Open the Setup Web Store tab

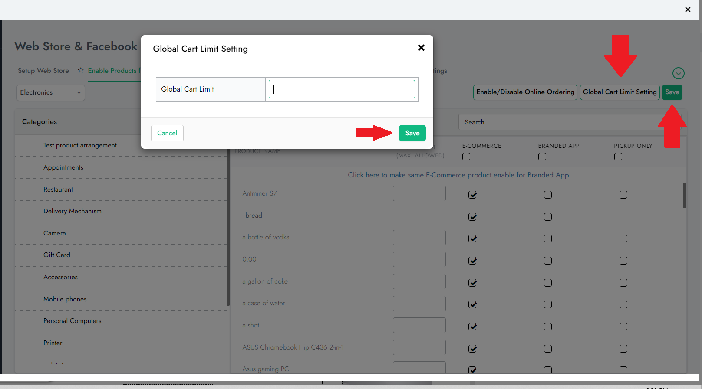[43, 71]
